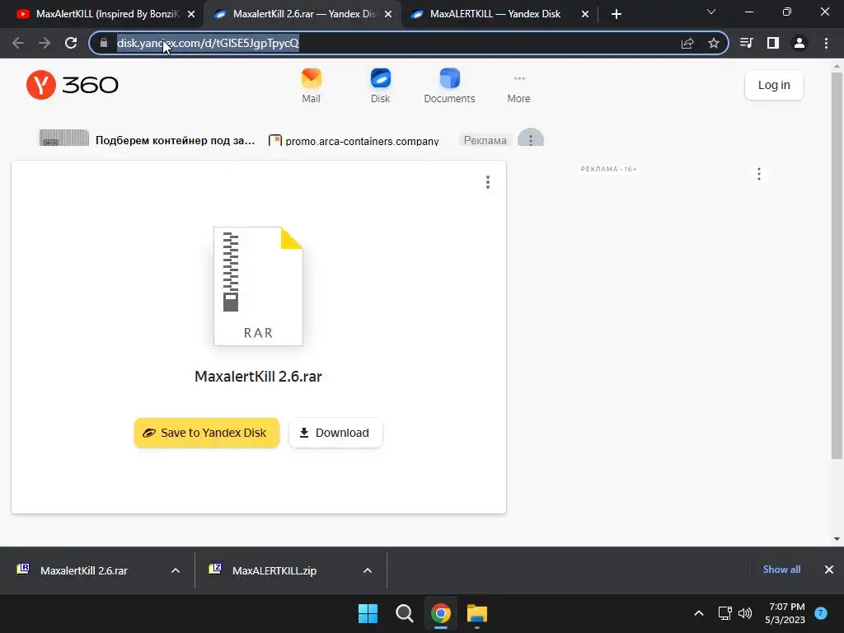The width and height of the screenshot is (844, 633).
Task: Click the address bar URL
Action: pyautogui.click(x=208, y=43)
